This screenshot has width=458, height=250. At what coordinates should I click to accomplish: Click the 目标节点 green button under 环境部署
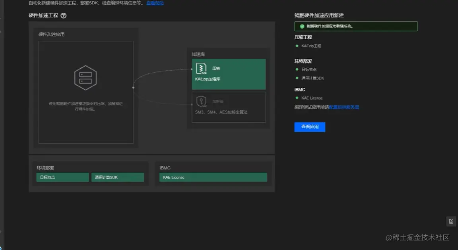[x=62, y=177]
